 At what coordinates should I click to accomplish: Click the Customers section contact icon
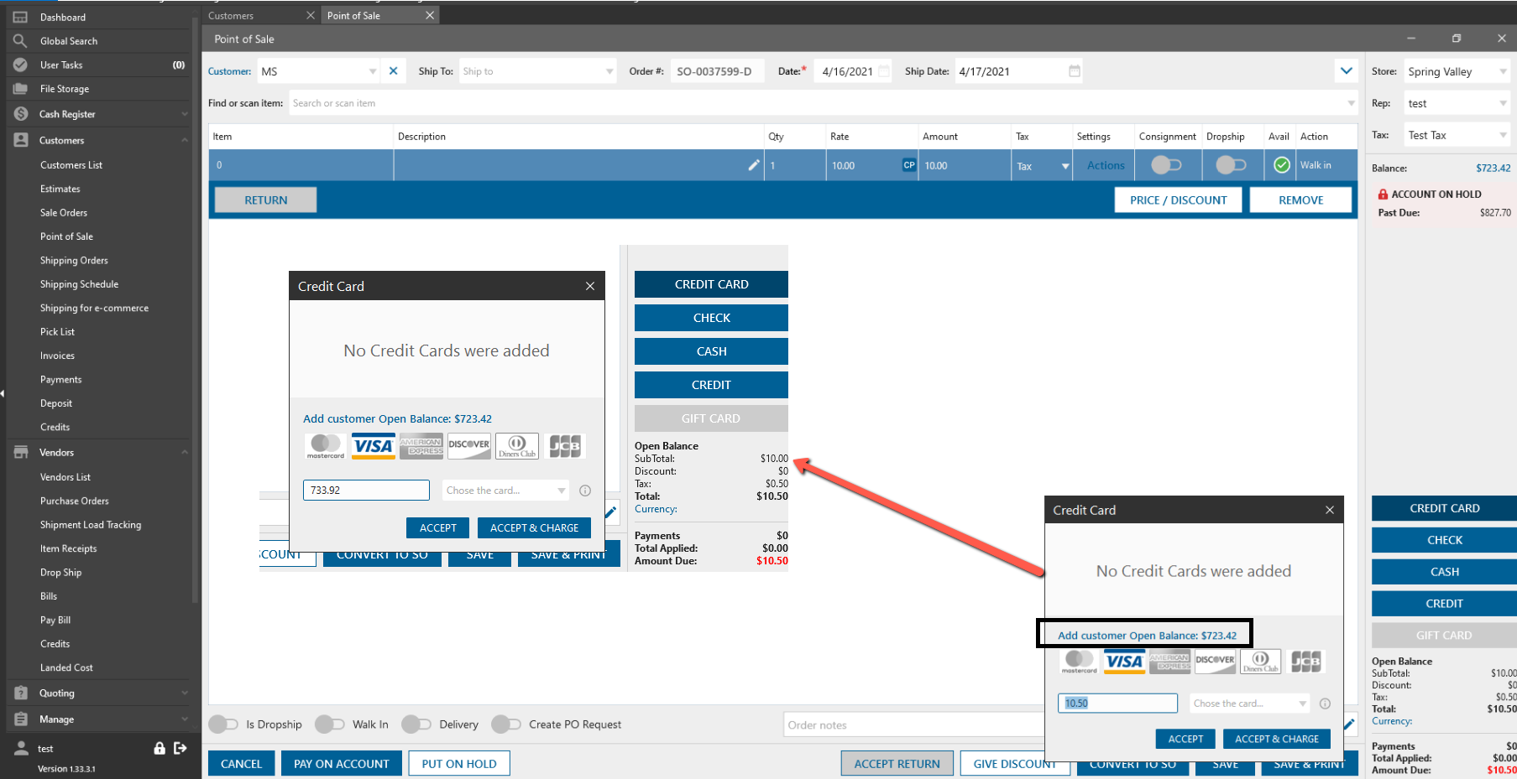pyautogui.click(x=20, y=140)
